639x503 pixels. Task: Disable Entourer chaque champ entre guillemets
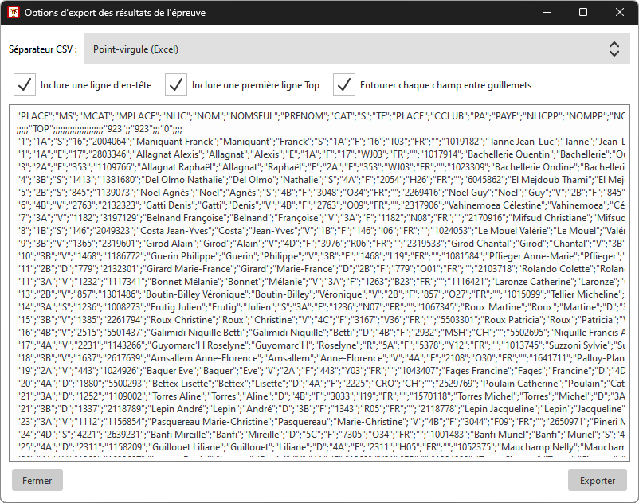click(x=344, y=84)
